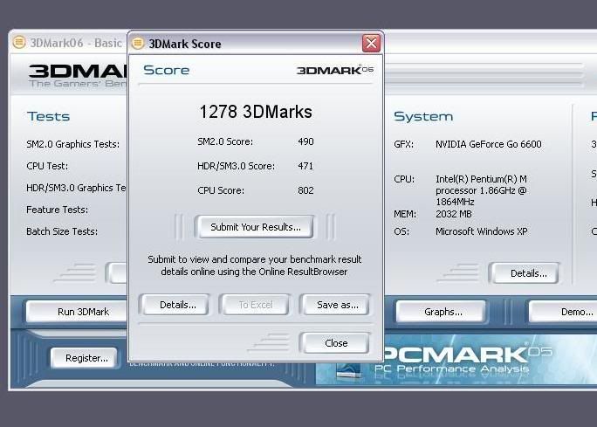Image resolution: width=597 pixels, height=427 pixels.
Task: Click the 1278 3DMarks score text
Action: point(256,112)
